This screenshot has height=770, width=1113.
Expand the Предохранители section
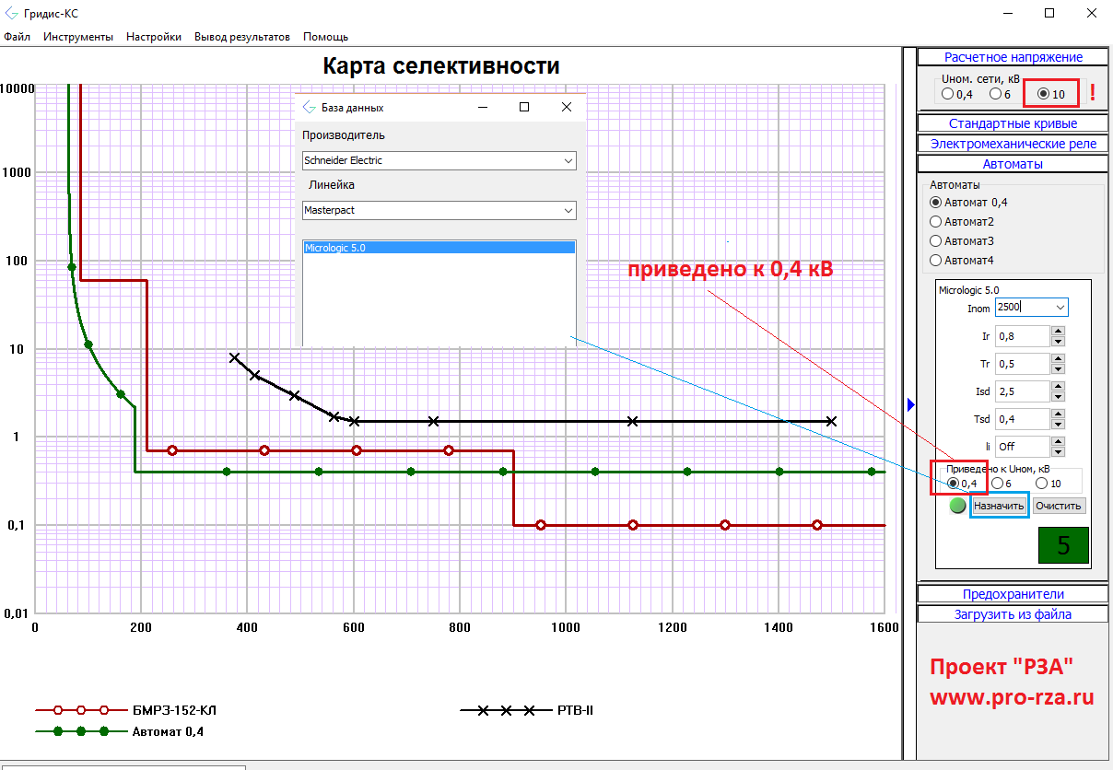pos(1013,594)
